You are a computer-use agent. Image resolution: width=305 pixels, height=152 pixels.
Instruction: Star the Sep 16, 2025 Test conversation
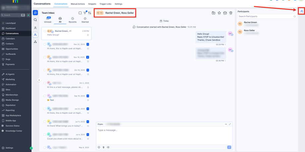[x=88, y=100]
